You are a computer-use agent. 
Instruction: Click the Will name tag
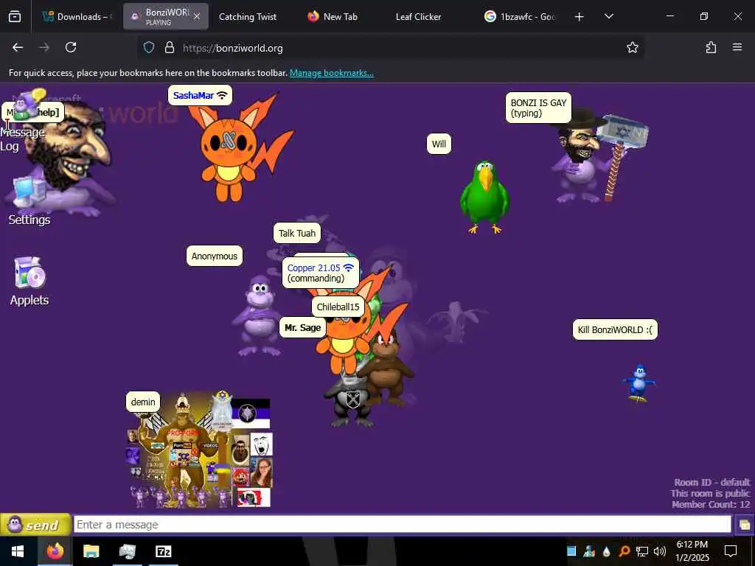tap(439, 144)
